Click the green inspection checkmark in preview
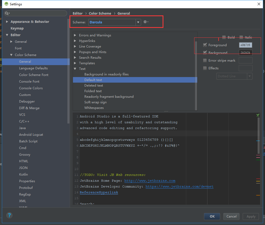265x225 pixels. click(x=258, y=115)
